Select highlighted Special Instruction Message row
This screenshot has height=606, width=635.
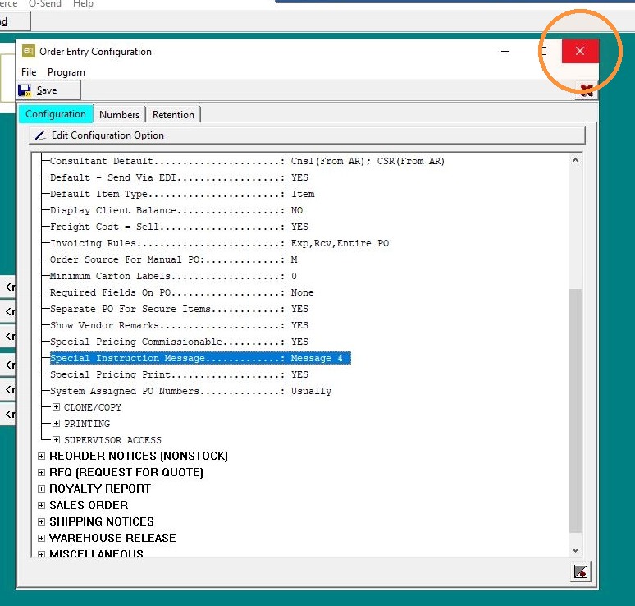point(200,358)
